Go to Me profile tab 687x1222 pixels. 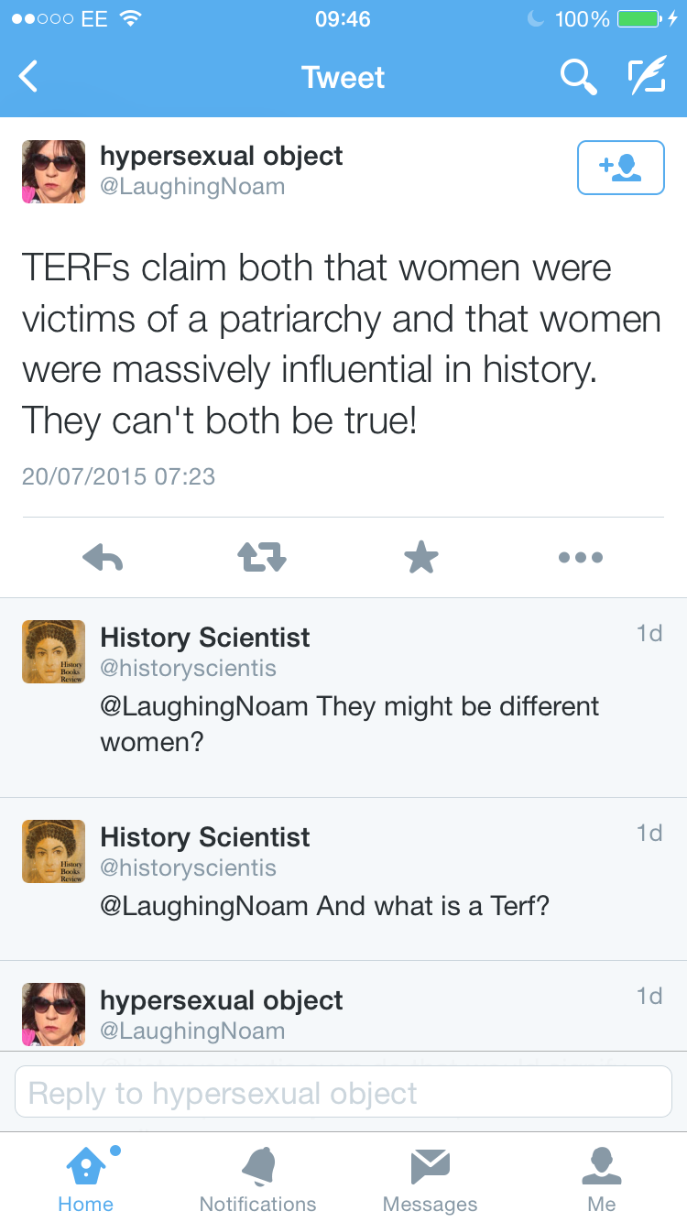pyautogui.click(x=602, y=1179)
